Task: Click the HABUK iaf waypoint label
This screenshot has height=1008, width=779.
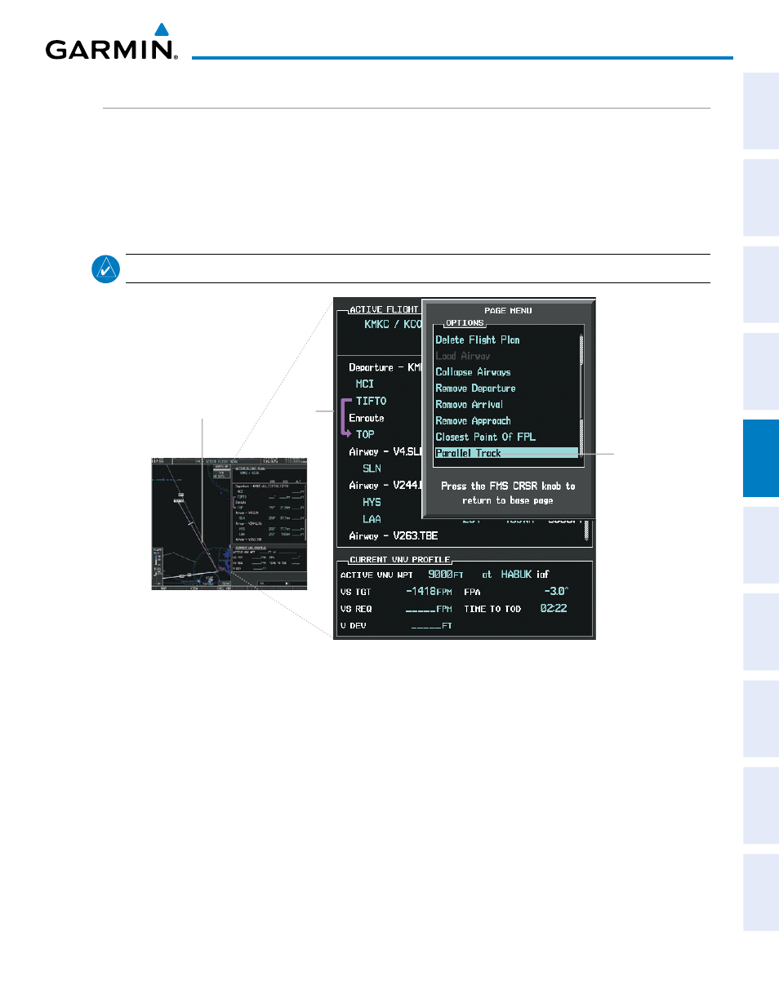Action: pyautogui.click(x=525, y=575)
